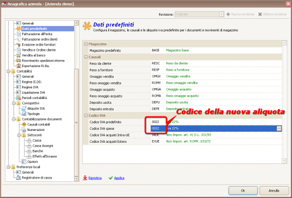Select the Reso da cliente row
The image size is (292, 198).
point(185,63)
